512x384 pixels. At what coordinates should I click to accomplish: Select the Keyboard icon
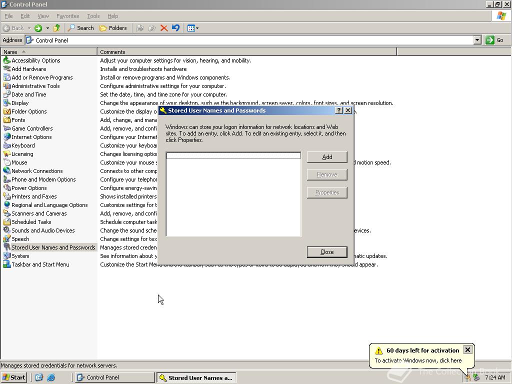6,145
